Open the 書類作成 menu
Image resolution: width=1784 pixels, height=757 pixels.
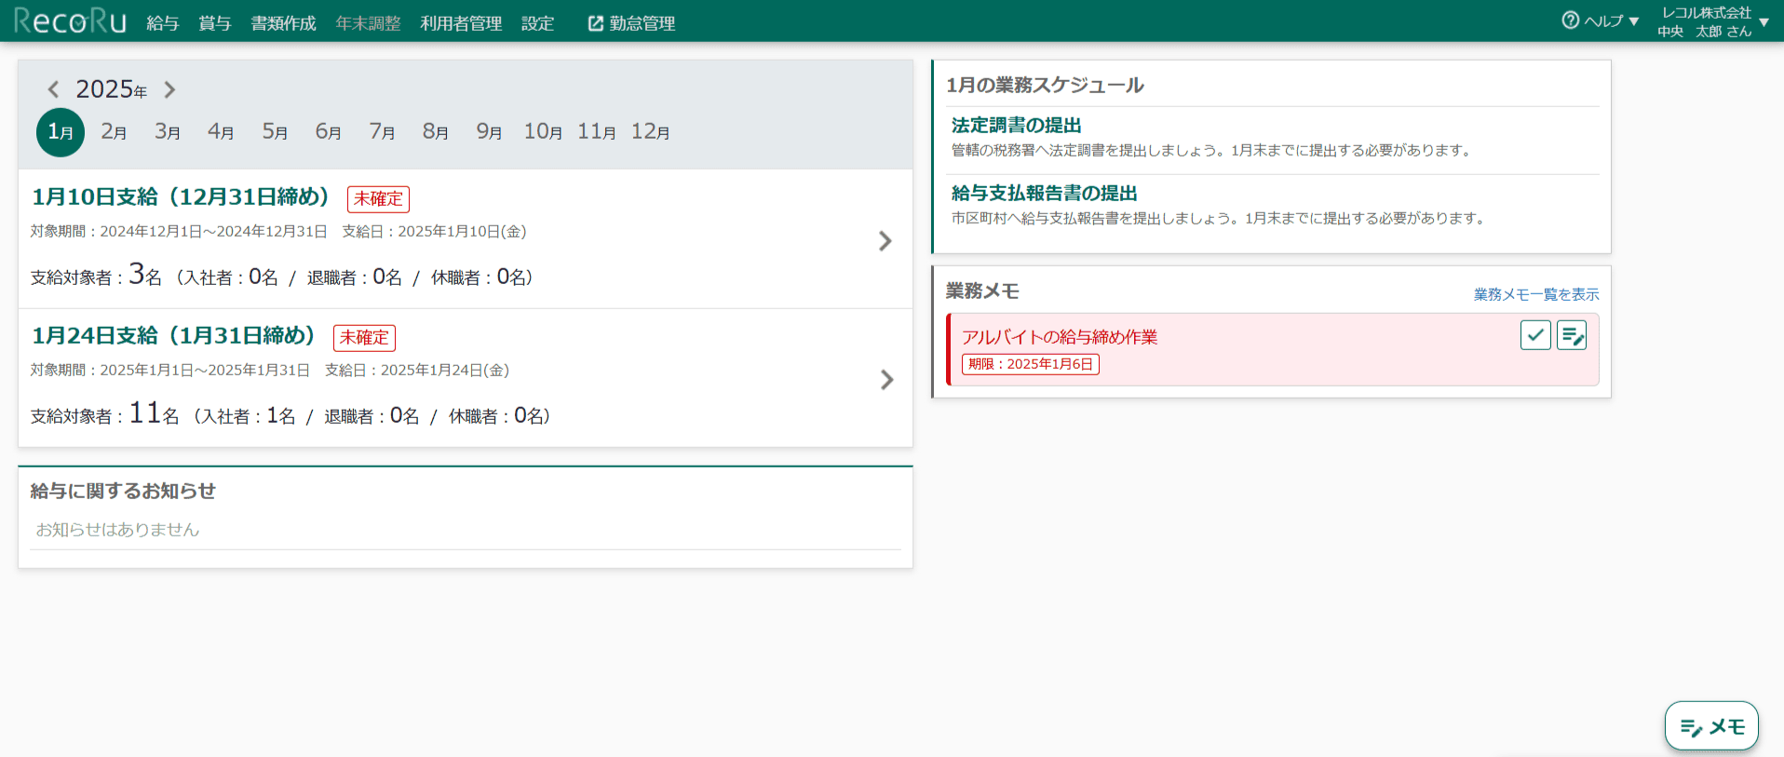(283, 23)
